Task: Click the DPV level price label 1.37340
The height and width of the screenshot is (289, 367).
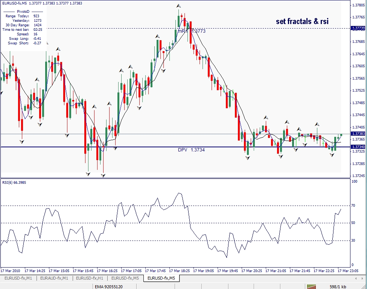Action: click(x=358, y=147)
